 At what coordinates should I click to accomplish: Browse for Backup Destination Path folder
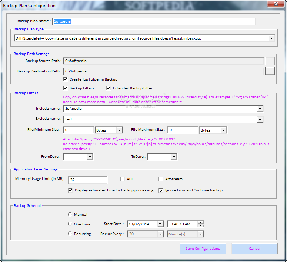tap(270, 71)
